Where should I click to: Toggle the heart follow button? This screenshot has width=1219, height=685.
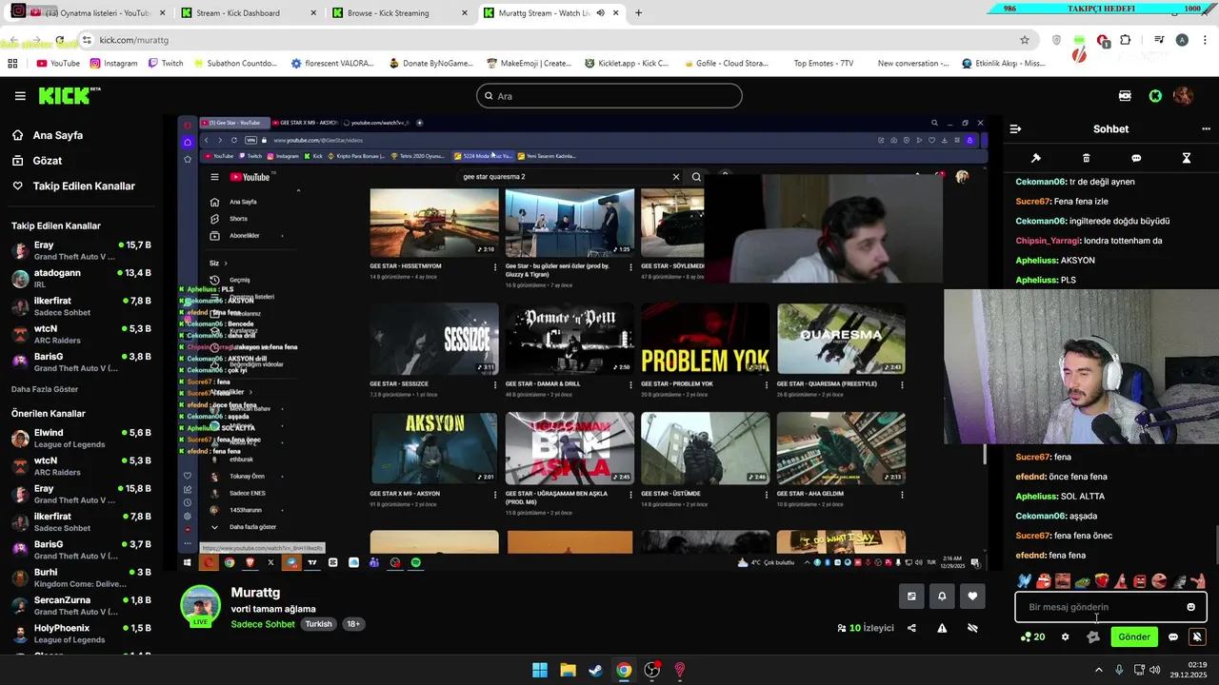(x=972, y=597)
